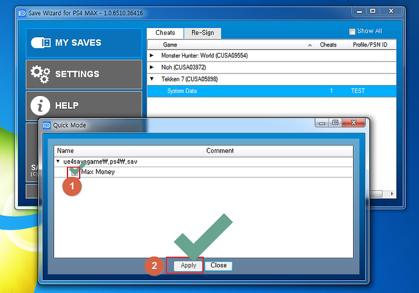419x293 pixels.
Task: Open the MY SAVES section
Action: pos(84,43)
